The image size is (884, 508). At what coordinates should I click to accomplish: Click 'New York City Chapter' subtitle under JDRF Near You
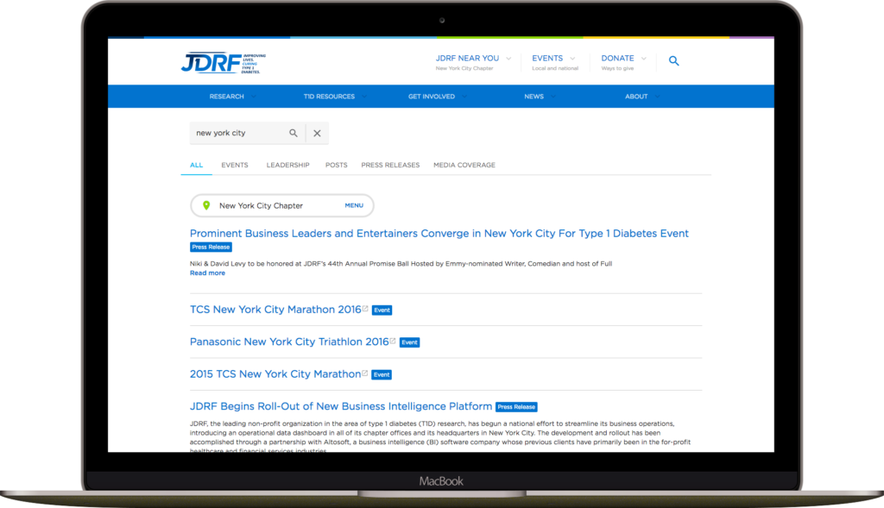(464, 69)
